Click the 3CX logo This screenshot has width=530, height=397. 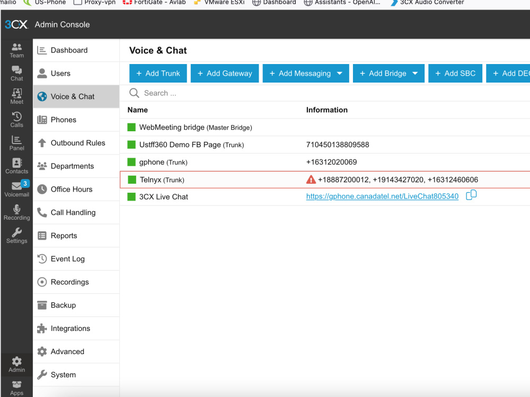(x=16, y=24)
